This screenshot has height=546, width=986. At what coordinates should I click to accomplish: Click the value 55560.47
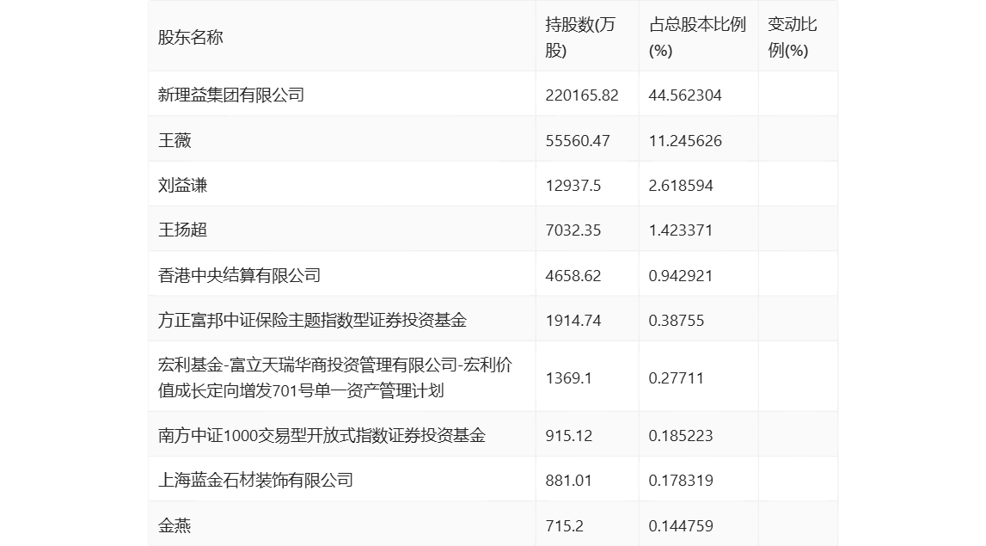point(578,140)
